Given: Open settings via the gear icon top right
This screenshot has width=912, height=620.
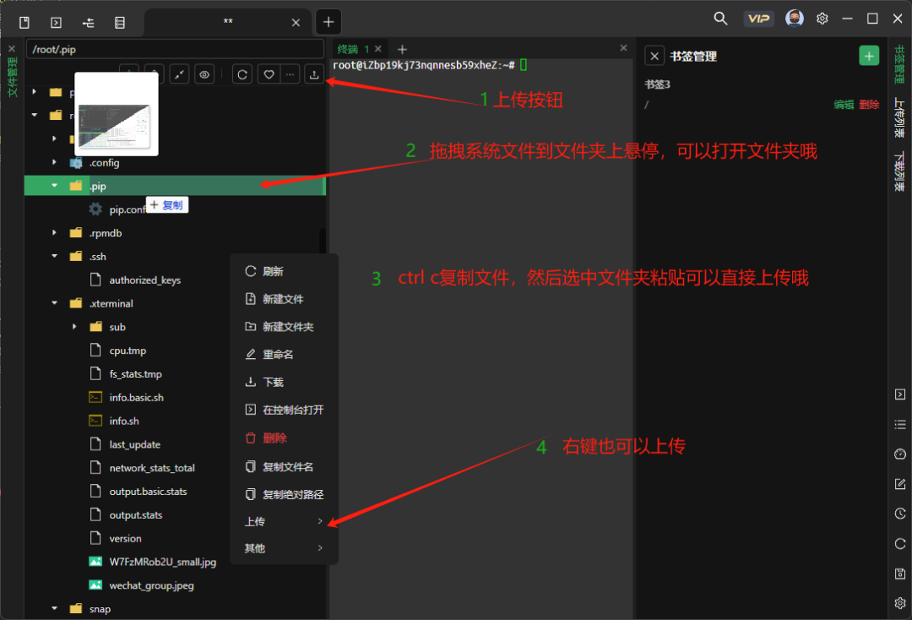Looking at the screenshot, I should [822, 18].
